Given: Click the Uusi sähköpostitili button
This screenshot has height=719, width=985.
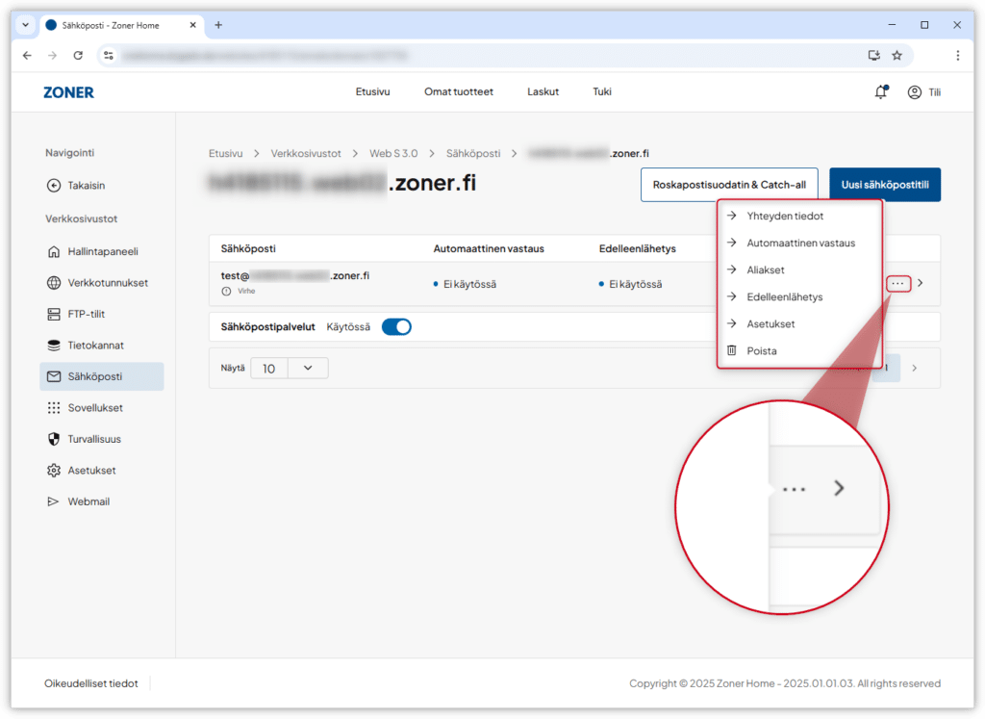Looking at the screenshot, I should [x=884, y=185].
